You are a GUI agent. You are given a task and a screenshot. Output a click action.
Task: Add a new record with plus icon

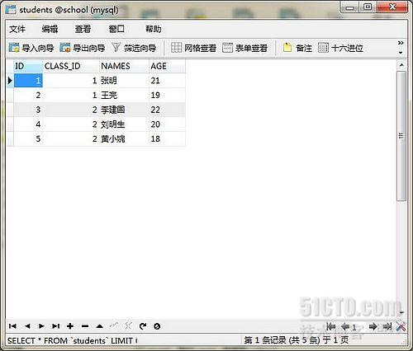coord(70,326)
